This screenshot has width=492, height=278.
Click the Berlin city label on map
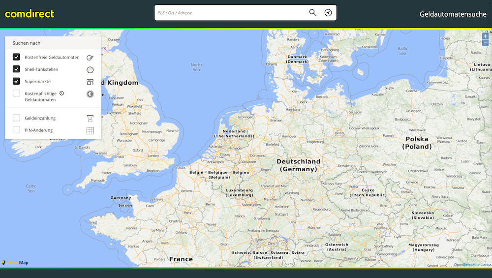pyautogui.click(x=339, y=133)
